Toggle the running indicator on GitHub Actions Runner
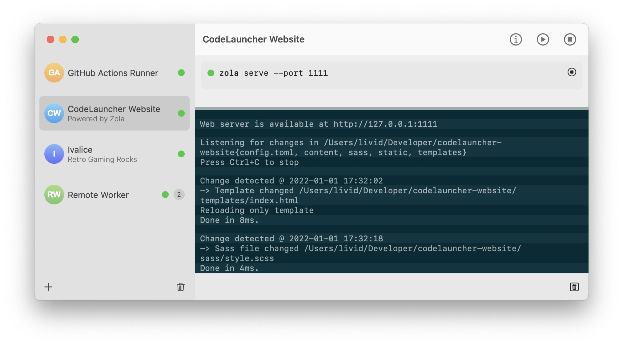This screenshot has width=623, height=346. coord(182,73)
